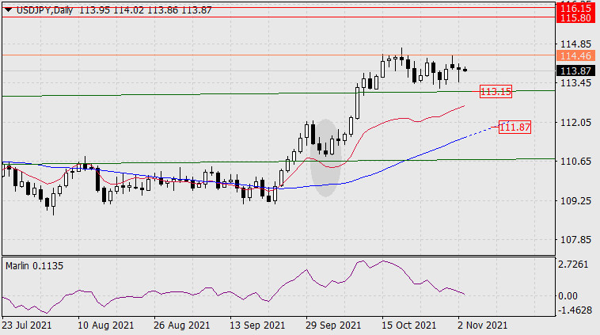Image resolution: width=600 pixels, height=335 pixels.
Task: Click the 110.65 price scale value
Action: point(575,162)
